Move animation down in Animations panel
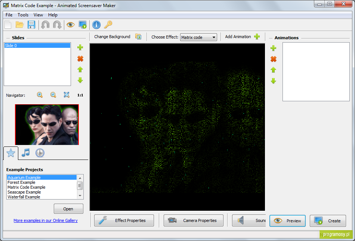Screen dimensions: 355x241 point(274,81)
